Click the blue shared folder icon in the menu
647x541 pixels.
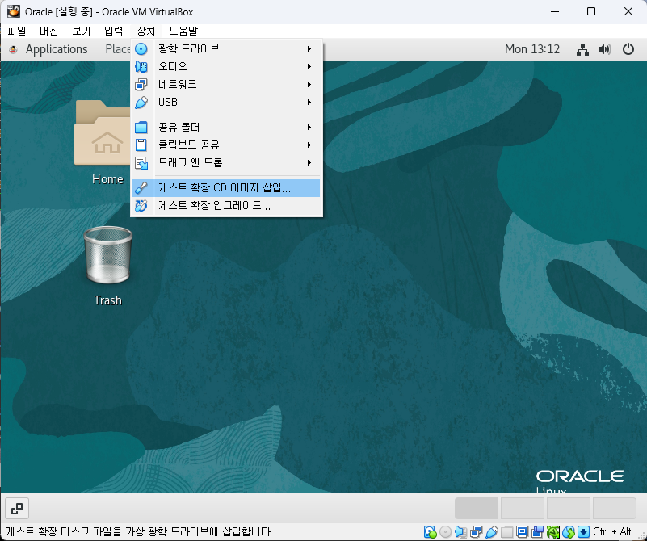pos(141,128)
